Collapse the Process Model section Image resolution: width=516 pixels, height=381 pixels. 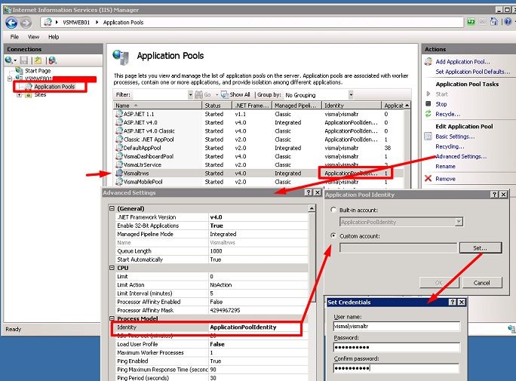(x=112, y=318)
